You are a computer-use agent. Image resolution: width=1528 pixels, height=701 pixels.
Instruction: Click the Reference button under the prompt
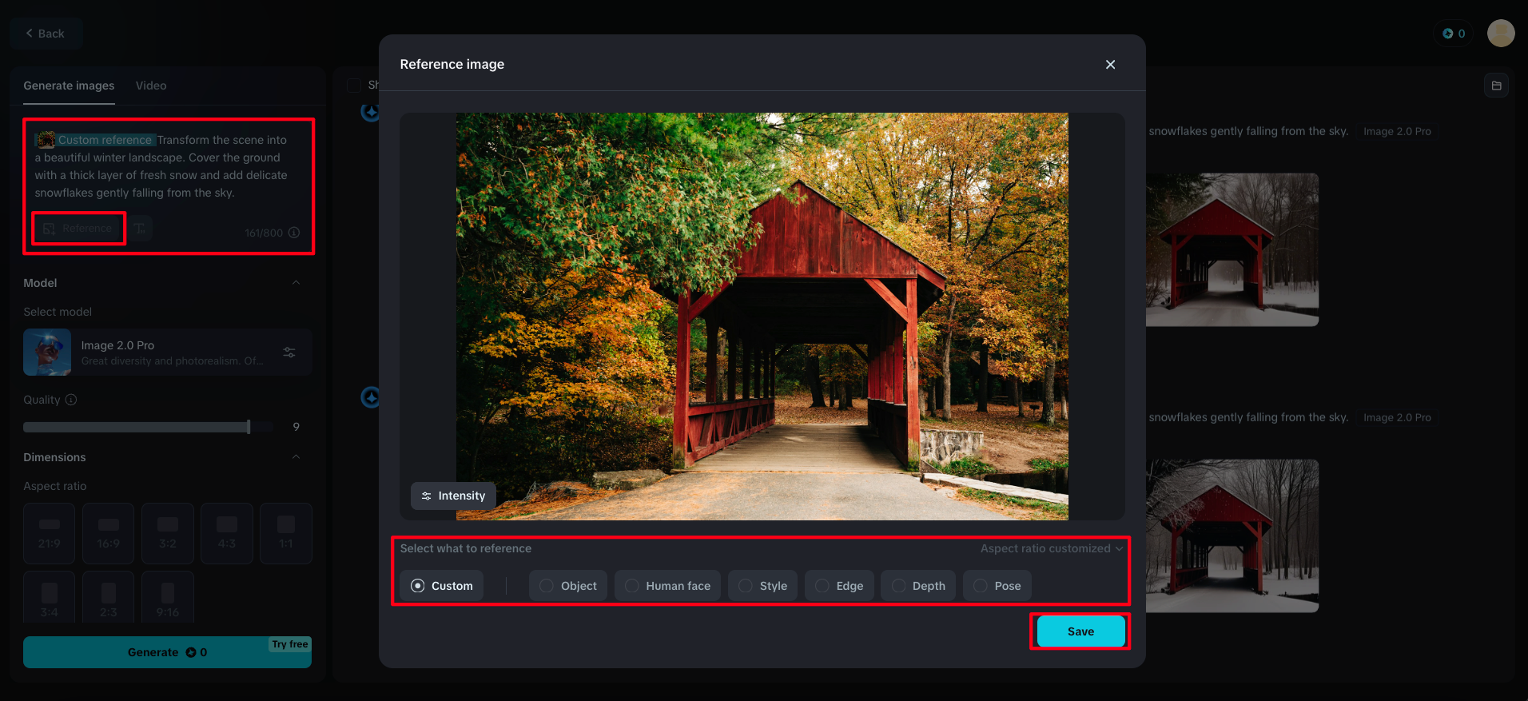(78, 229)
